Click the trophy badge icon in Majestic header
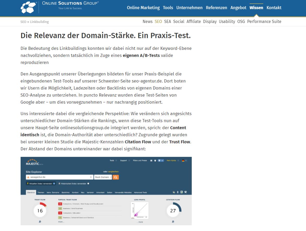Image resolution: width=306 pixels, height=231 pixels. coord(161,161)
